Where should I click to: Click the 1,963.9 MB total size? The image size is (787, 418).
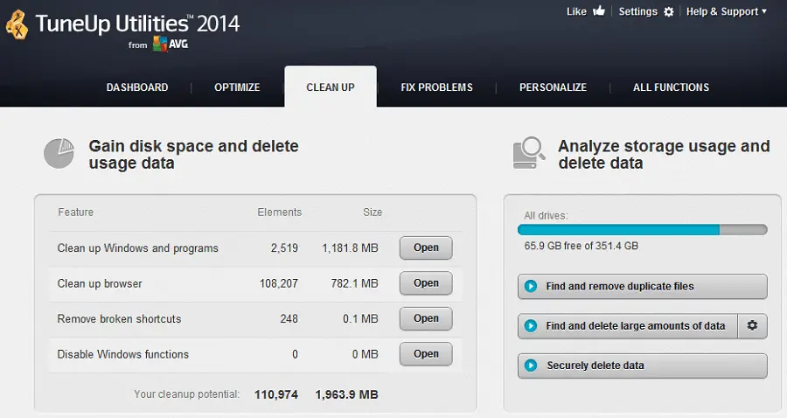346,395
